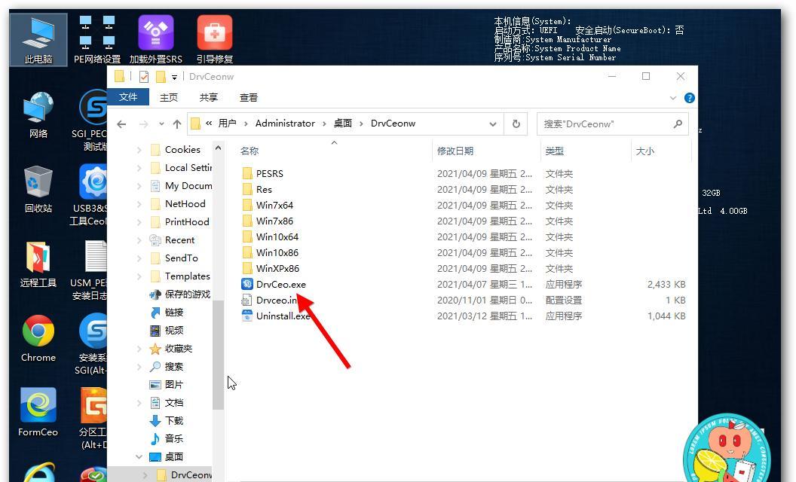
Task: Select SendTo in the navigation tree
Action: click(181, 258)
